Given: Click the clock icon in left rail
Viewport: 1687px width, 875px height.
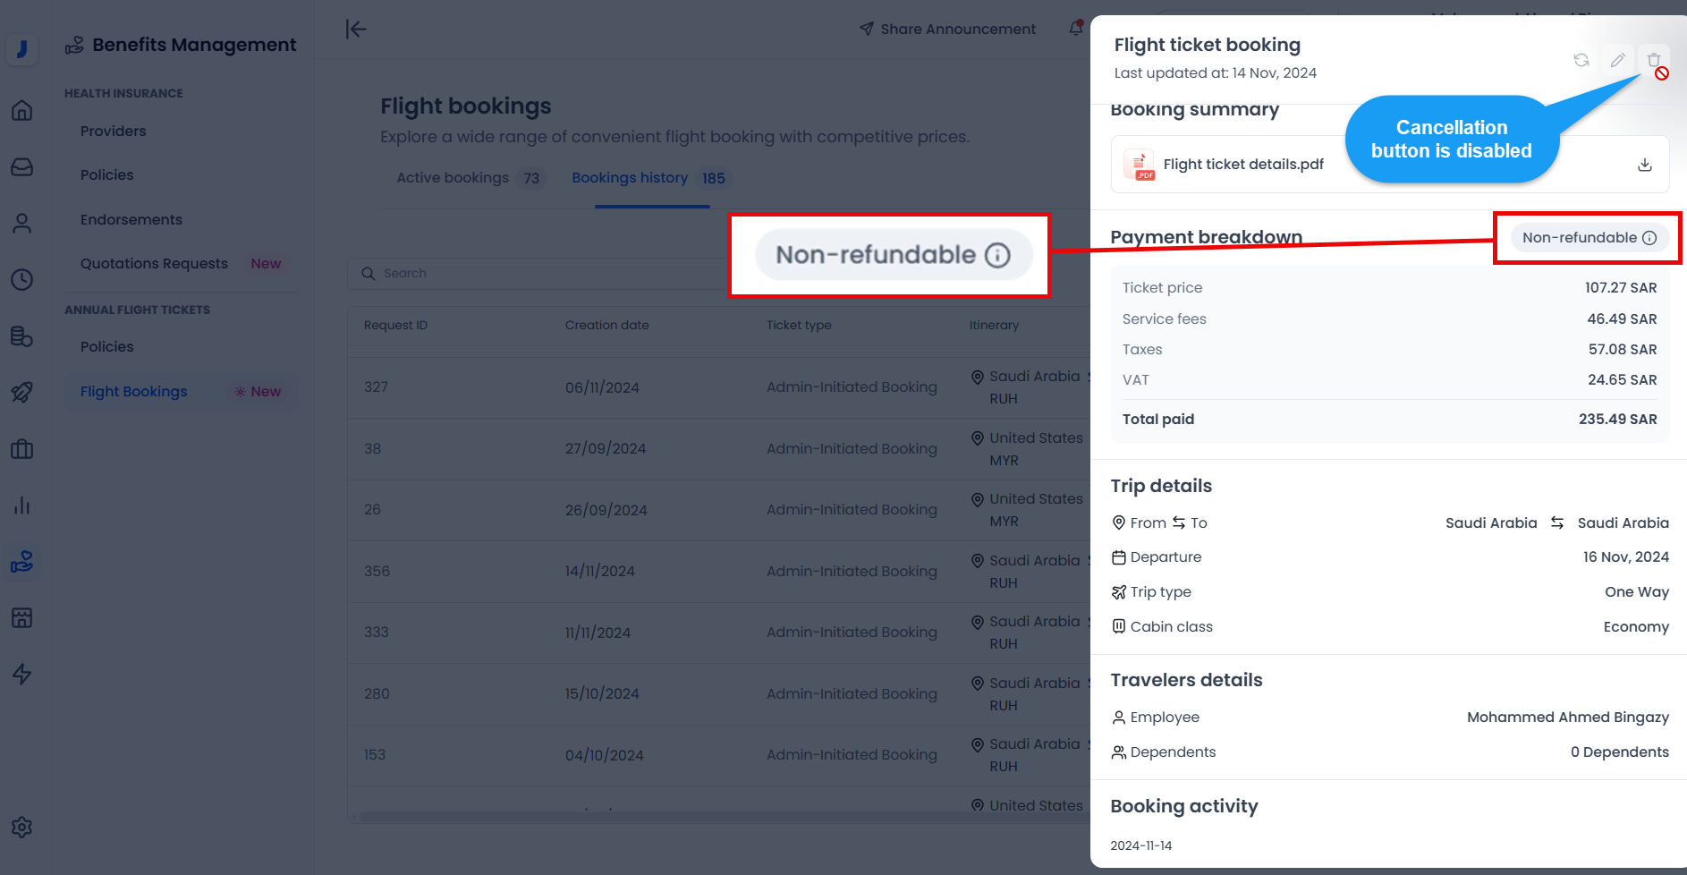Looking at the screenshot, I should coord(22,280).
